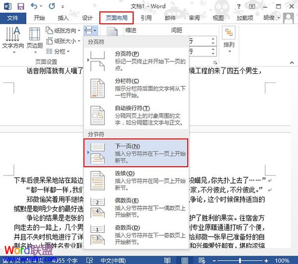Viewport: 298px width, 264px height.
Task: Click the zoom slider handle
Action: pyautogui.click(x=240, y=261)
